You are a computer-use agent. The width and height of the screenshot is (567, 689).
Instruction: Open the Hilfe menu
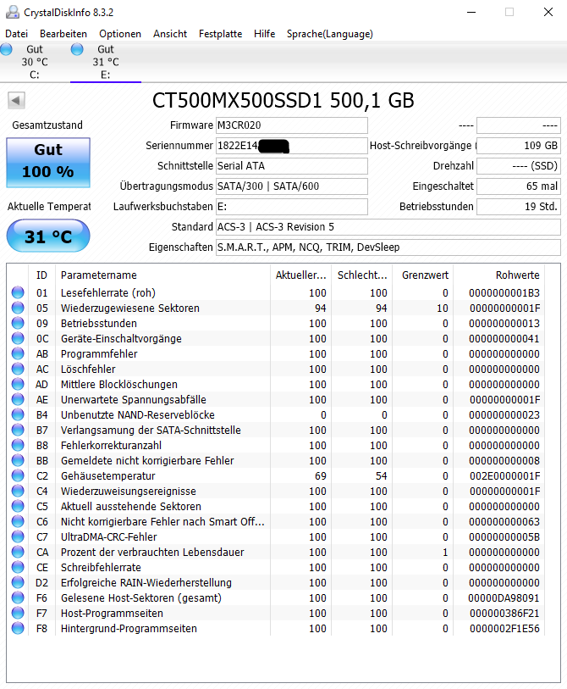(x=264, y=34)
